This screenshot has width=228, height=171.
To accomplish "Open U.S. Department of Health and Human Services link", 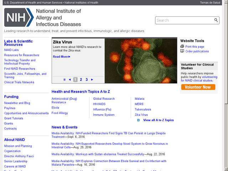I will point(33,2).
